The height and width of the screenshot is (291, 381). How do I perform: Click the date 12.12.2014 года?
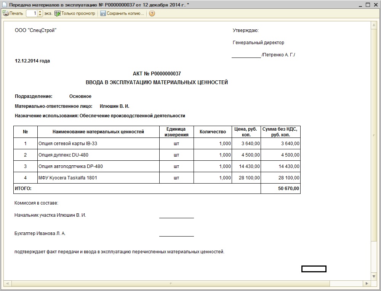tap(32, 61)
